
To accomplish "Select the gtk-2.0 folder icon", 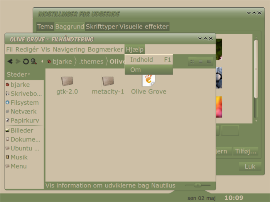I will pyautogui.click(x=67, y=81).
